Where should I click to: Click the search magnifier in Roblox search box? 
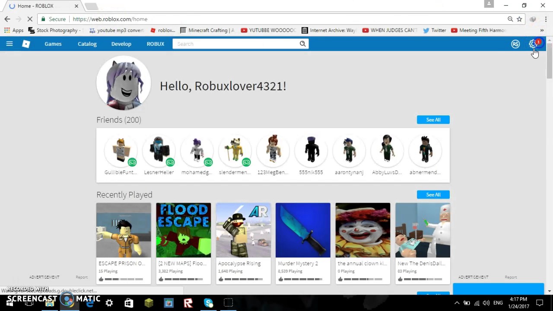click(x=303, y=44)
